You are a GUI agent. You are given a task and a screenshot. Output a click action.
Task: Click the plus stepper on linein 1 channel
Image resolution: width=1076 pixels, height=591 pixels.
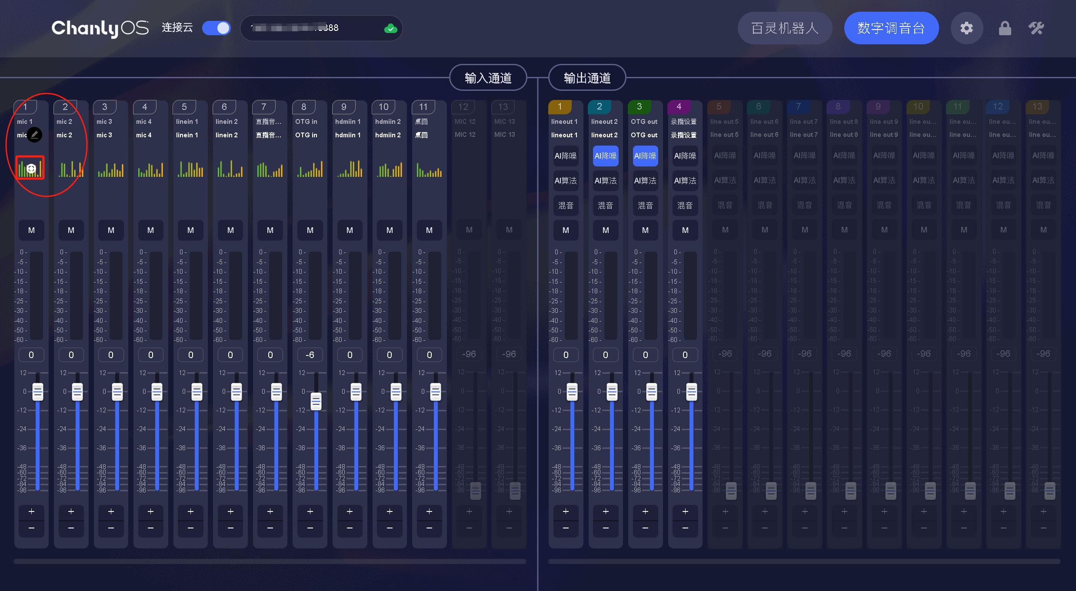190,512
